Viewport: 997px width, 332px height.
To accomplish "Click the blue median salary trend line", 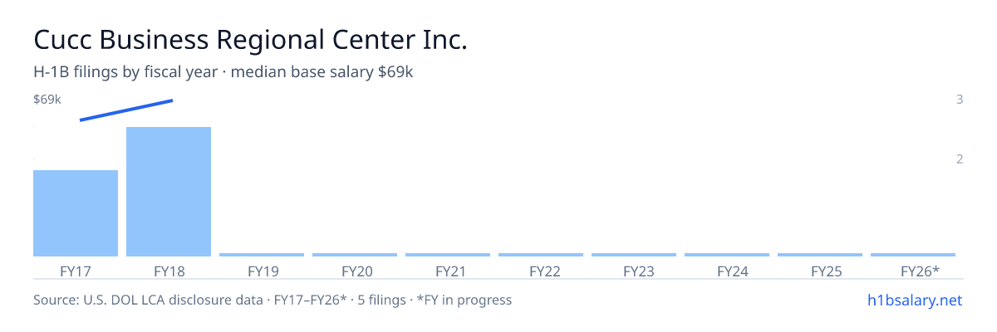I will tap(126, 110).
